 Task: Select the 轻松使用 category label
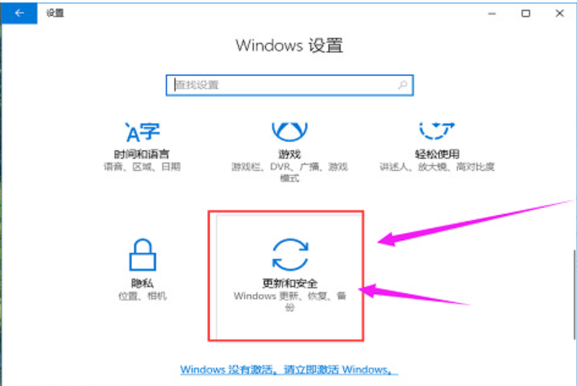[x=437, y=154]
